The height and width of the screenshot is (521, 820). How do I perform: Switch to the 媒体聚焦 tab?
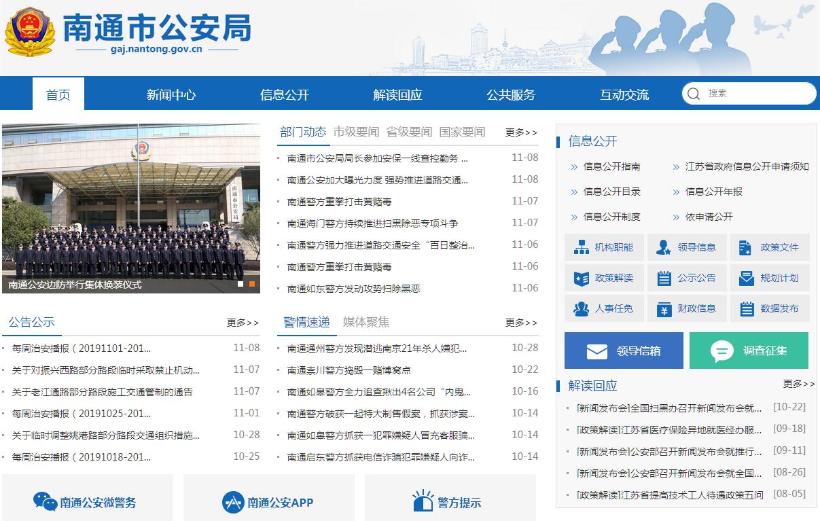pyautogui.click(x=366, y=322)
